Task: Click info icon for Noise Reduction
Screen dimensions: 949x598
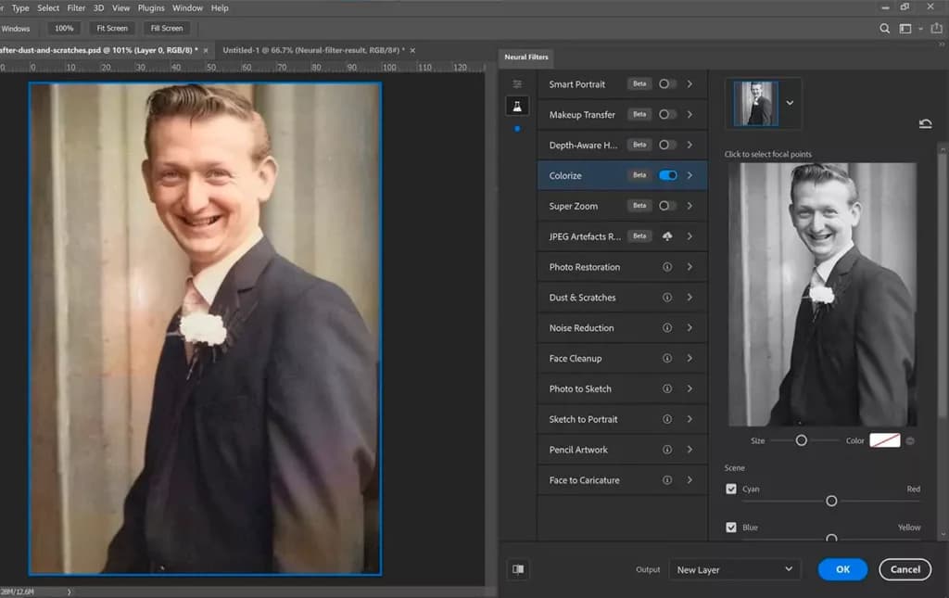Action: (667, 328)
